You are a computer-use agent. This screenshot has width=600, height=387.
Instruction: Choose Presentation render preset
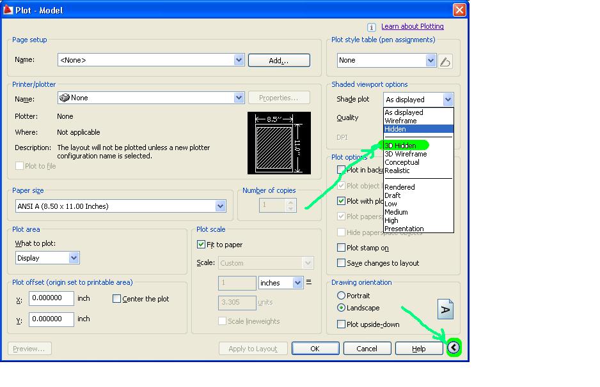418,229
